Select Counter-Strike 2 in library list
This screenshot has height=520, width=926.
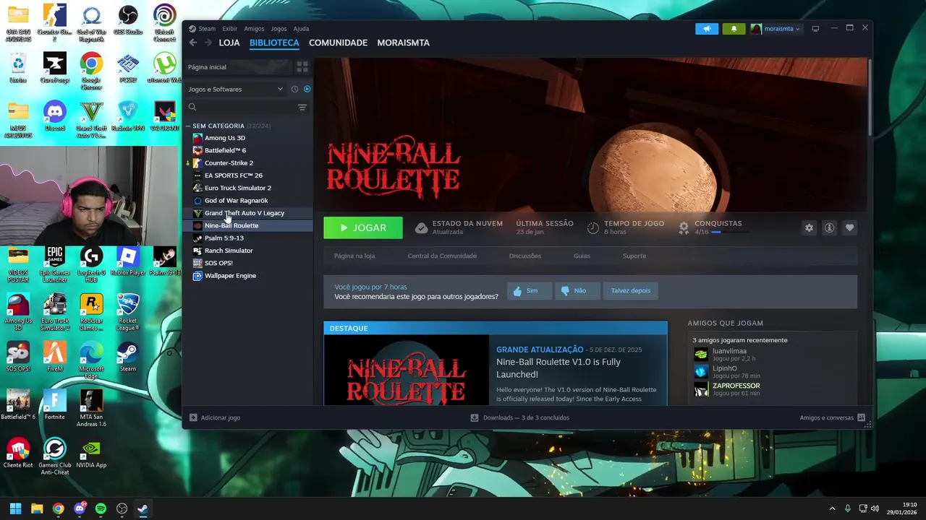click(248, 163)
